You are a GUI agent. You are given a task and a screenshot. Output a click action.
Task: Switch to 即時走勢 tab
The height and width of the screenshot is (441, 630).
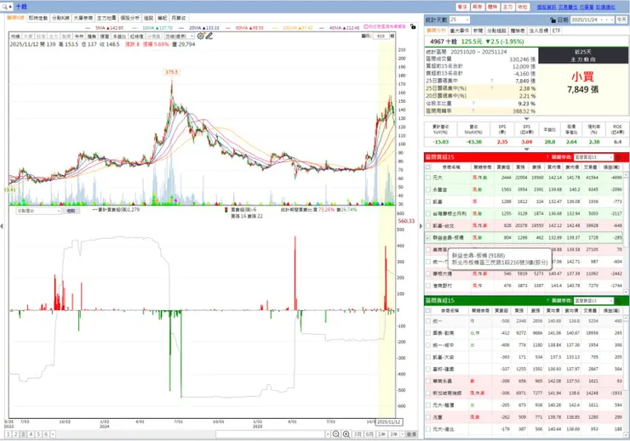click(38, 18)
